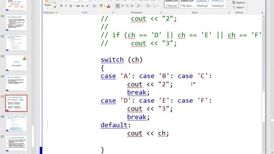Select slide 63 thumbnail in PowerPoint
This screenshot has width=274, height=154.
[16, 63]
